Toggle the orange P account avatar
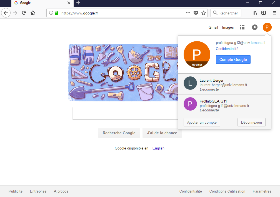The height and width of the screenshot is (197, 280). coord(267,27)
